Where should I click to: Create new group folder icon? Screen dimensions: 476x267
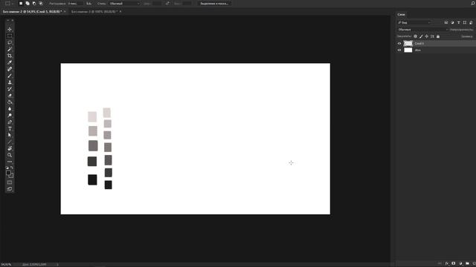point(467,264)
